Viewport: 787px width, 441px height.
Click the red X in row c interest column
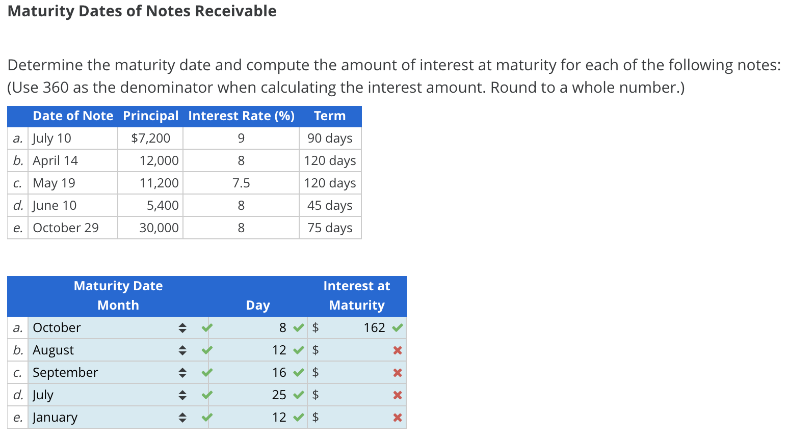[397, 373]
